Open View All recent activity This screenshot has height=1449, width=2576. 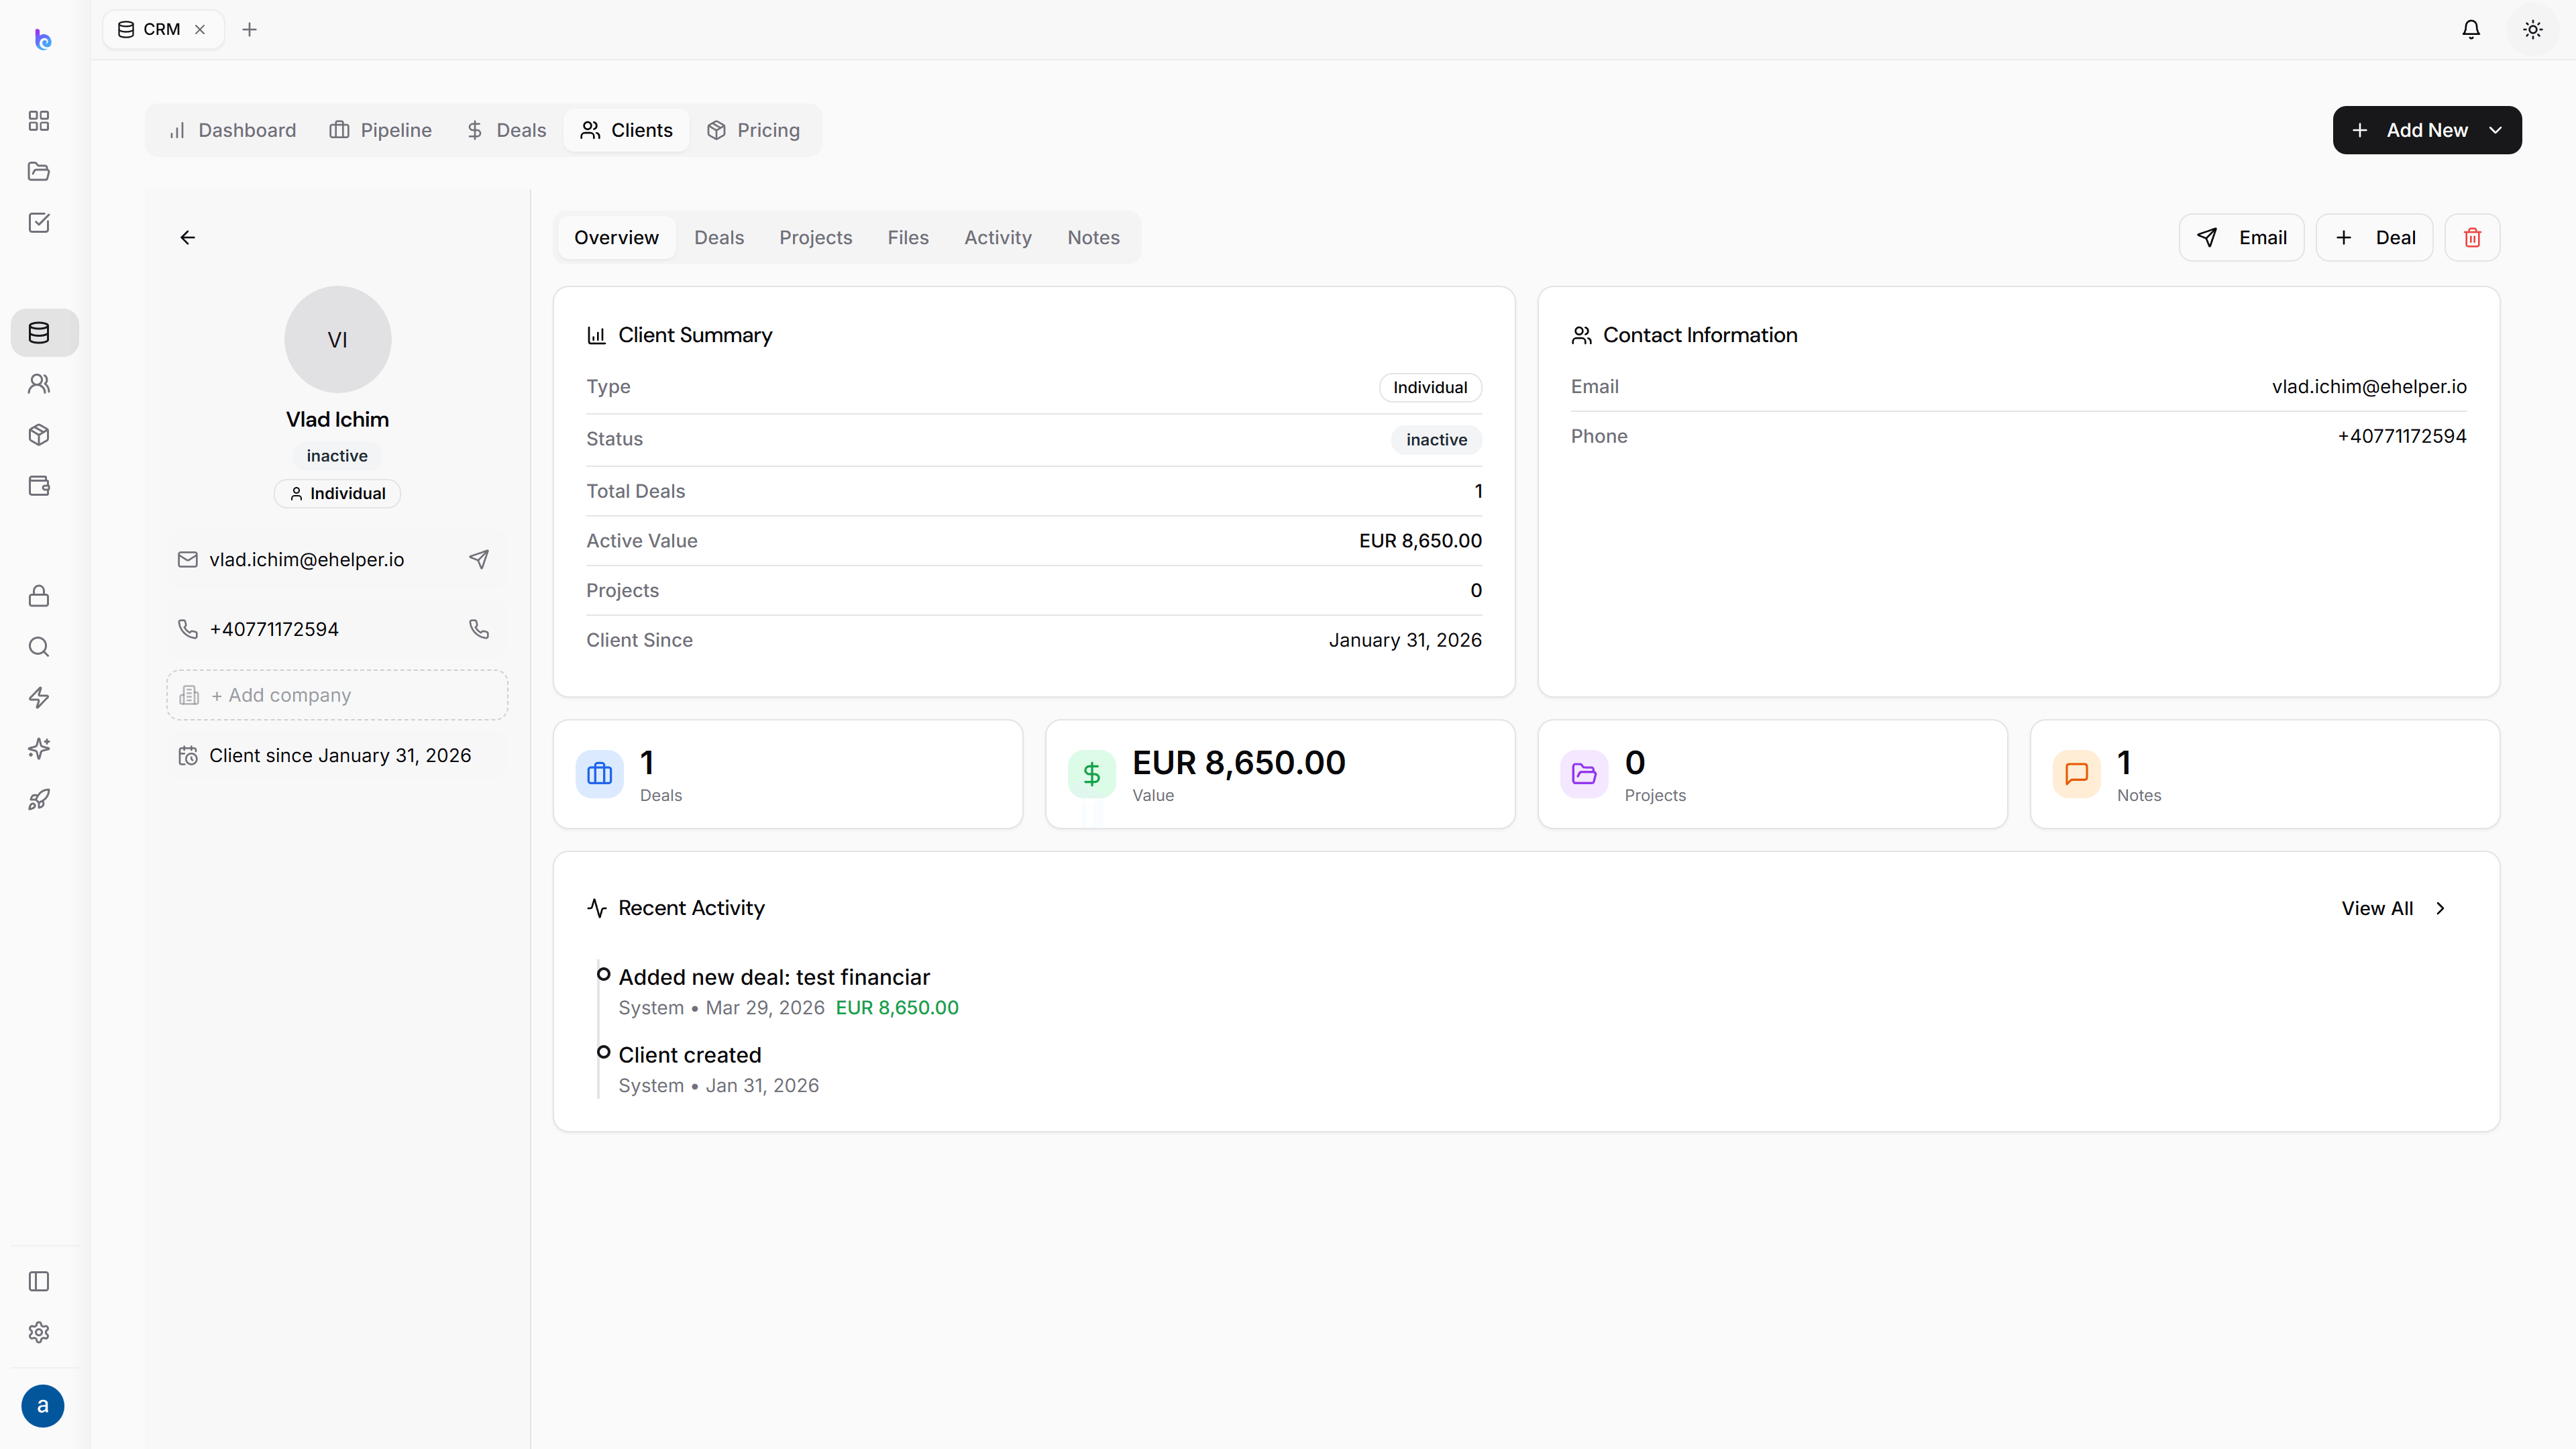pos(2393,908)
